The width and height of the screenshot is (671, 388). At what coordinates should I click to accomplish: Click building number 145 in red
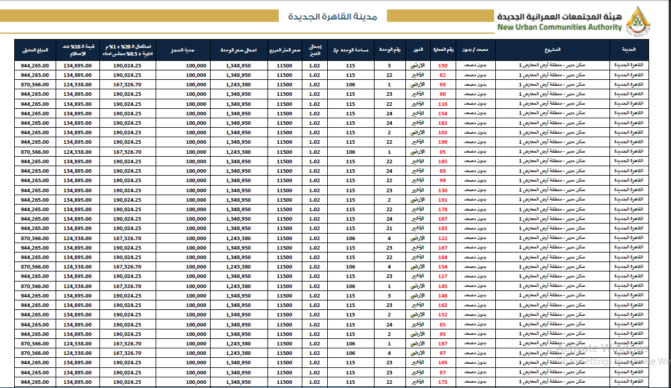443,286
